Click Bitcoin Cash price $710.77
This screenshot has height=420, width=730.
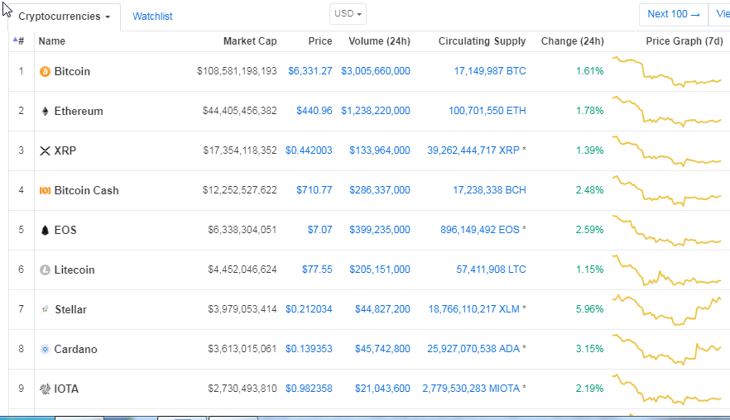(315, 190)
